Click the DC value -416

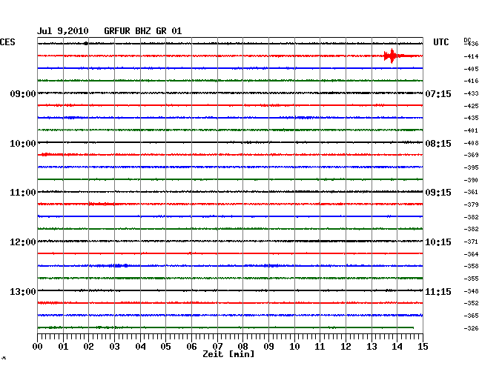(x=471, y=81)
